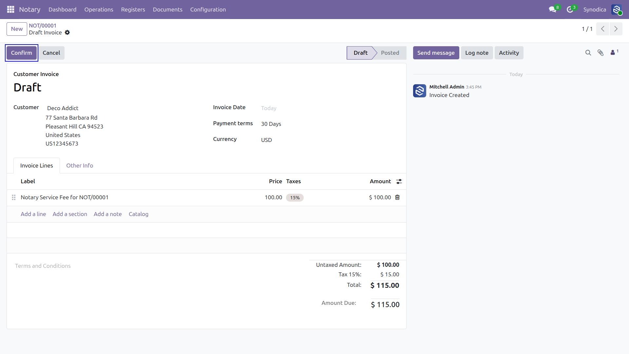Edit the price 100.00 cell
The width and height of the screenshot is (629, 354).
[273, 197]
